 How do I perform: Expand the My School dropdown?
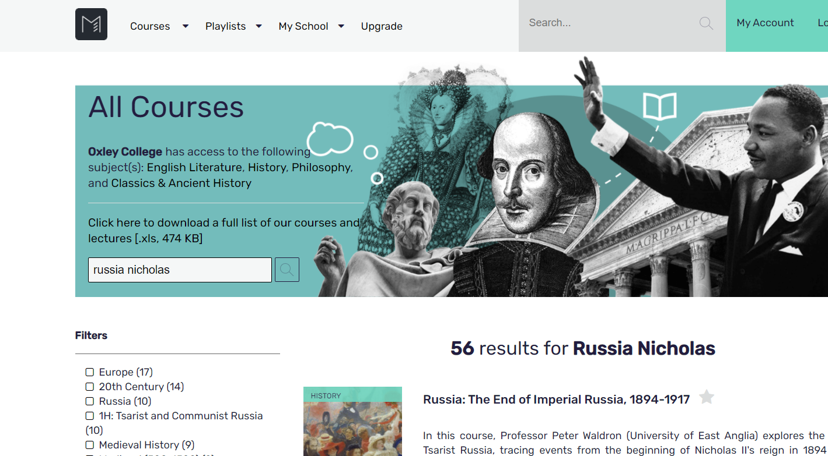click(x=341, y=26)
